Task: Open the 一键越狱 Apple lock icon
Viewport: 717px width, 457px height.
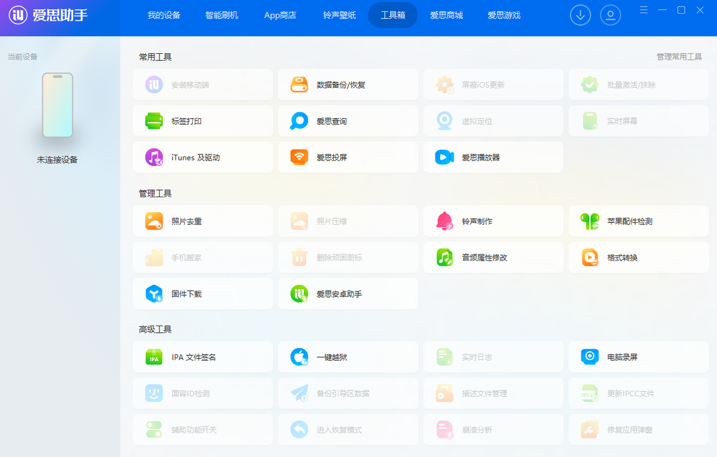Action: pos(299,357)
